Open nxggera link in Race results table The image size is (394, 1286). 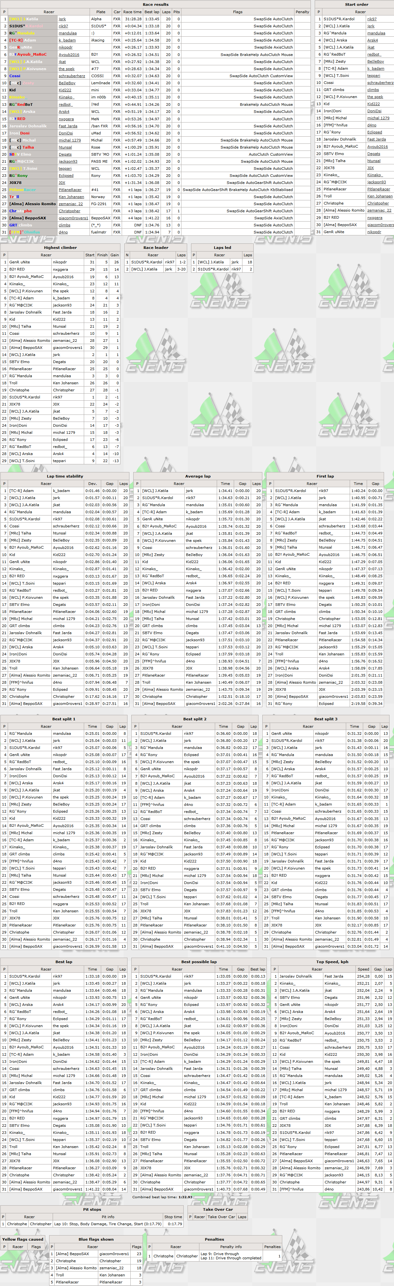click(x=66, y=119)
